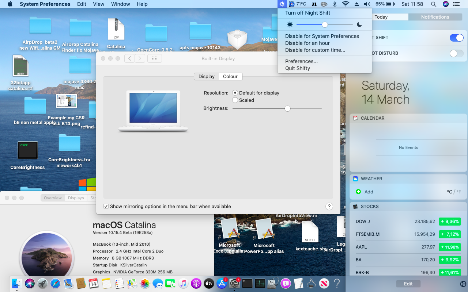Open Podcasts app in the Dock
This screenshot has width=468, height=292.
[x=196, y=283]
